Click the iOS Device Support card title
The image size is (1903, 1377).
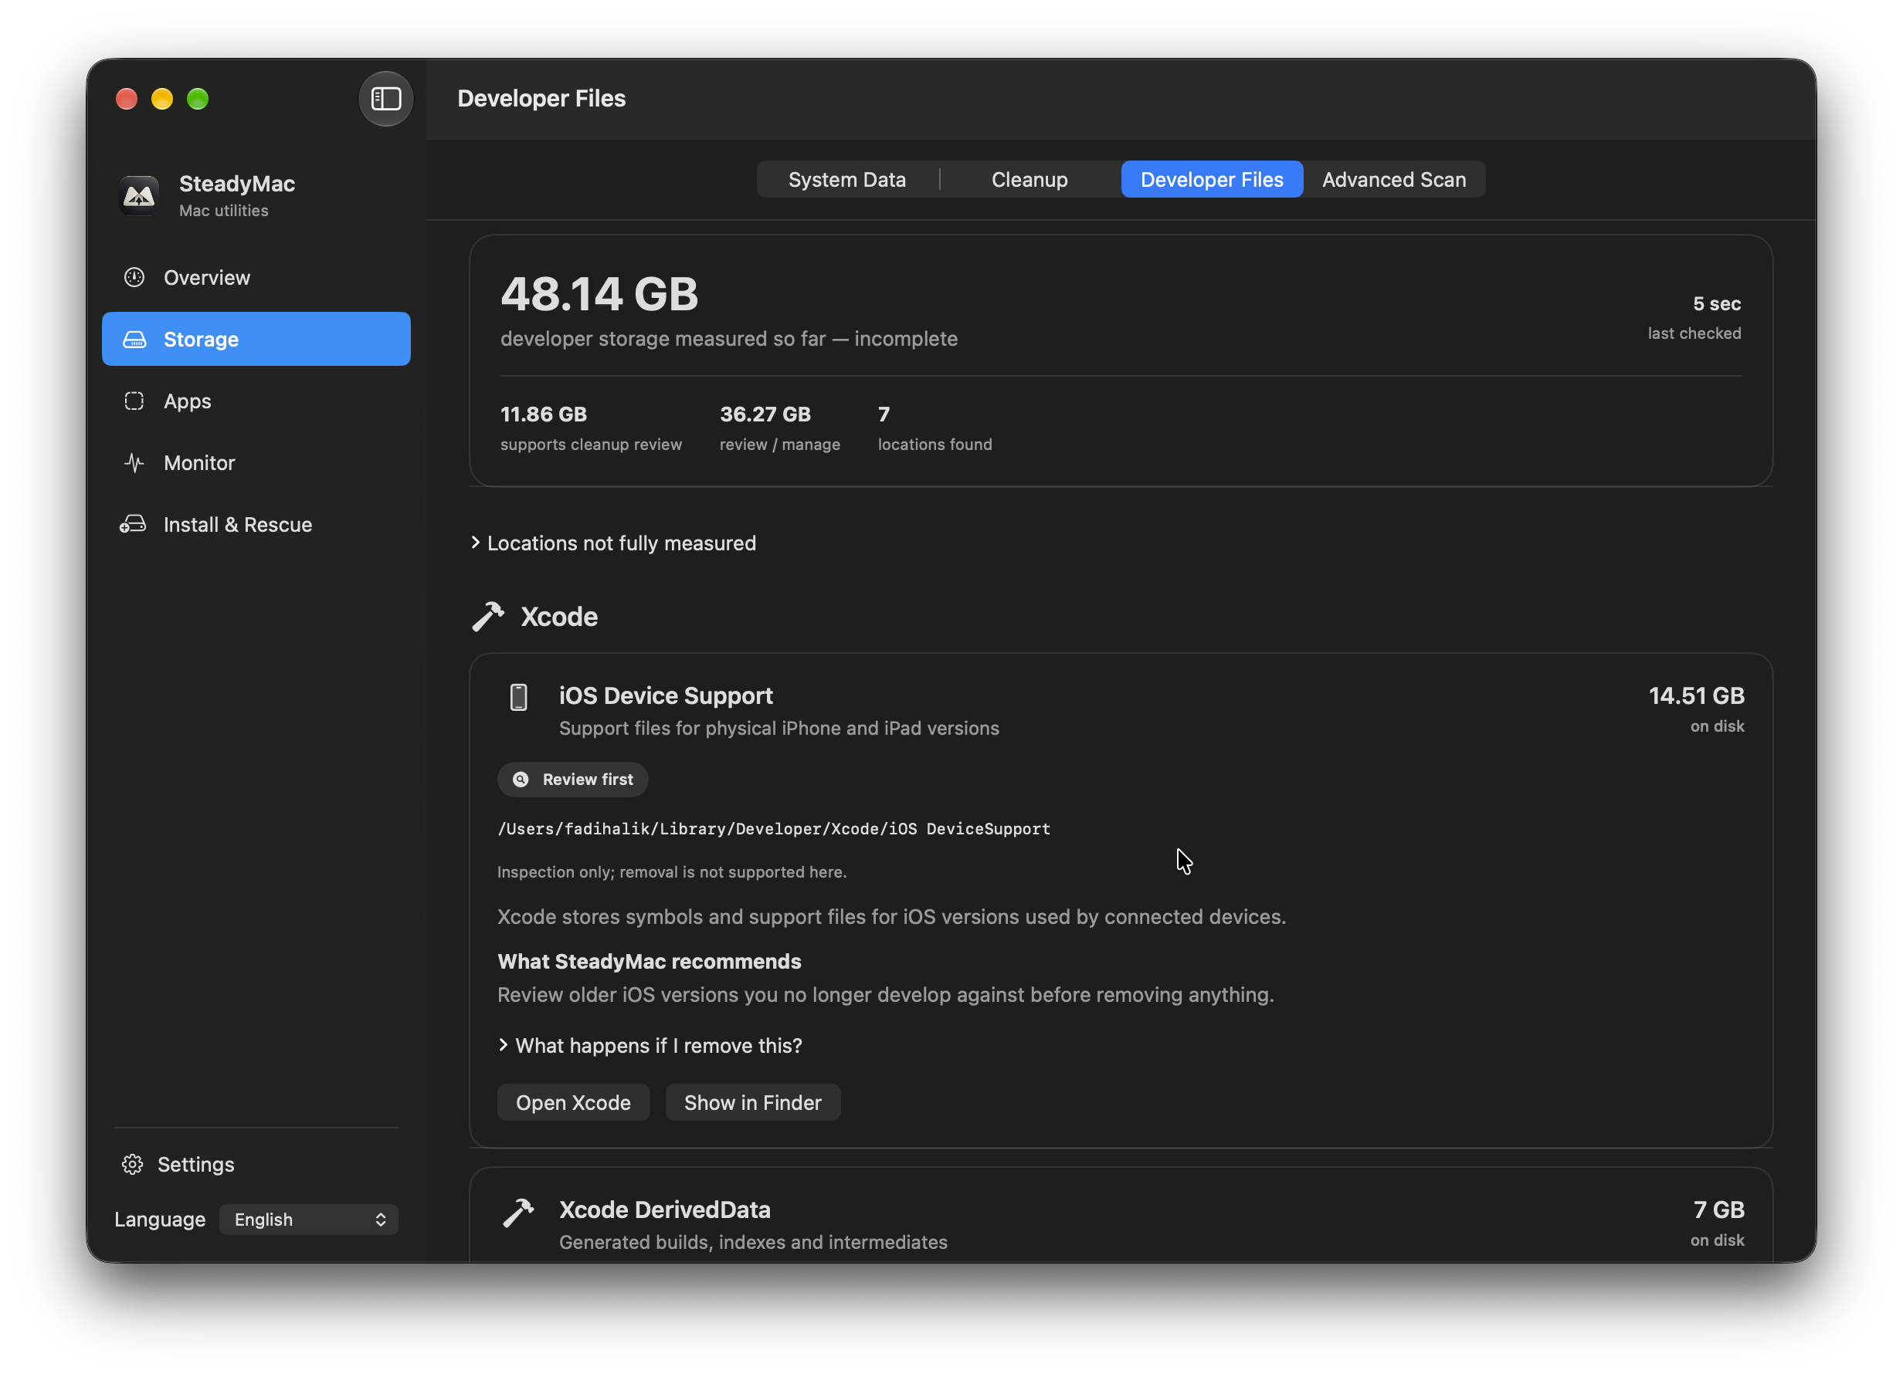666,696
